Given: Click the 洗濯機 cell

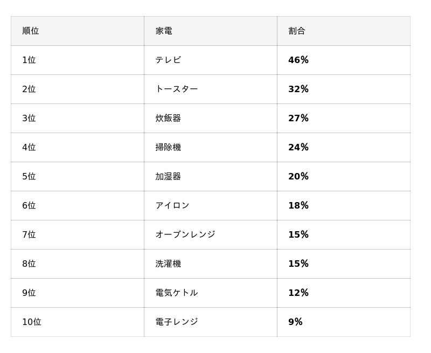Looking at the screenshot, I should click(168, 264).
